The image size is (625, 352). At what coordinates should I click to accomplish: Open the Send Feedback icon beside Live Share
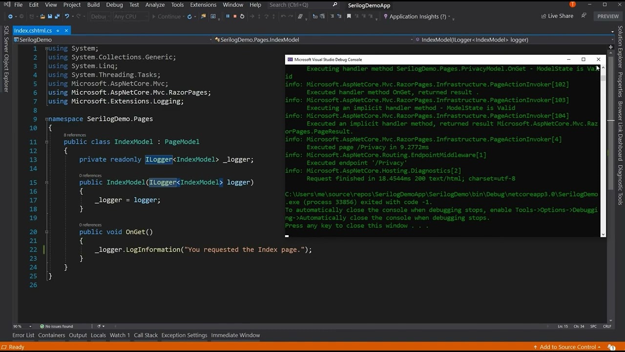583,16
